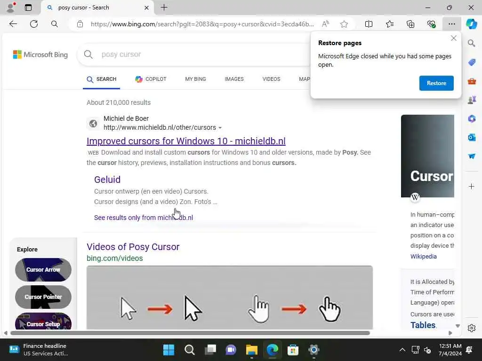The image size is (482, 361).
Task: Open the tab actions menu icon
Action: [28, 8]
